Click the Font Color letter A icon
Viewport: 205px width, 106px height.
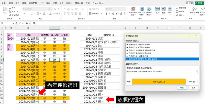[x=50, y=13]
